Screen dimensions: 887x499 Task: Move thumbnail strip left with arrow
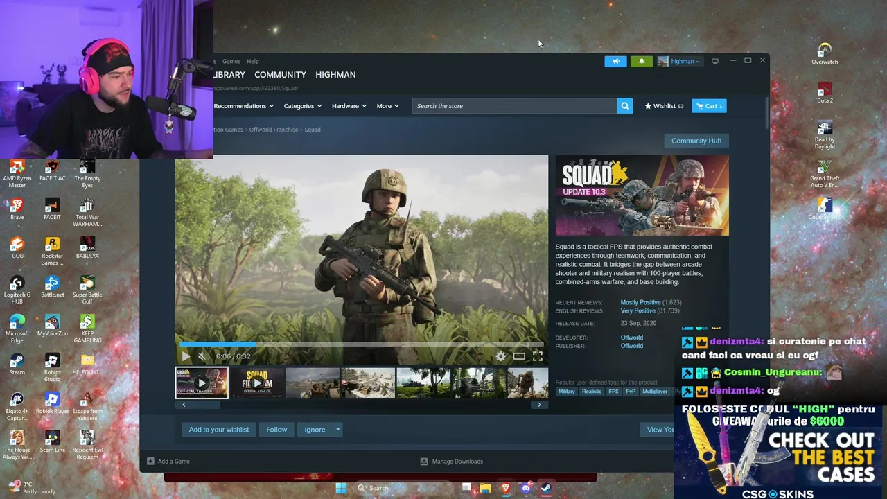tap(184, 405)
